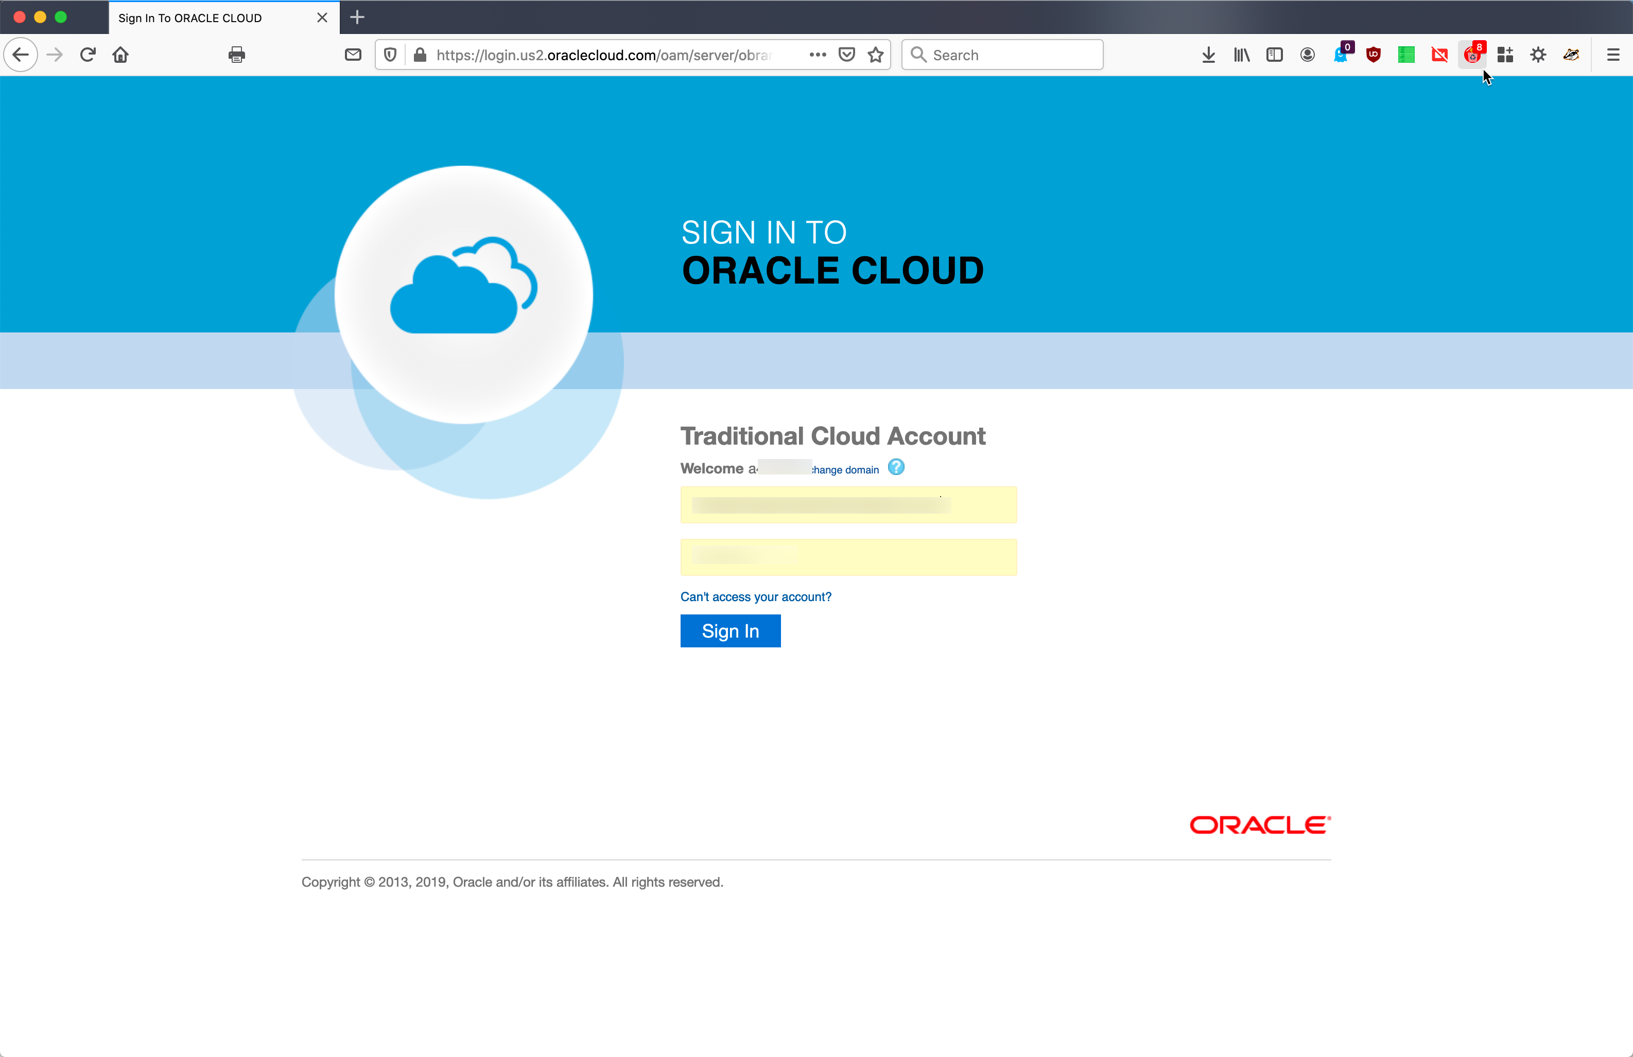Open page actions three-dot menu
Screen dimensions: 1633x1057
click(x=818, y=55)
